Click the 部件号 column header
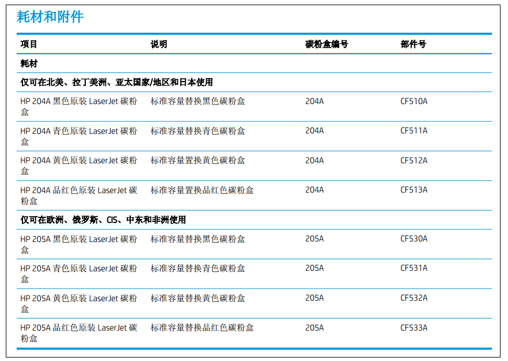Screen dimensions: 508x361 coord(414,44)
